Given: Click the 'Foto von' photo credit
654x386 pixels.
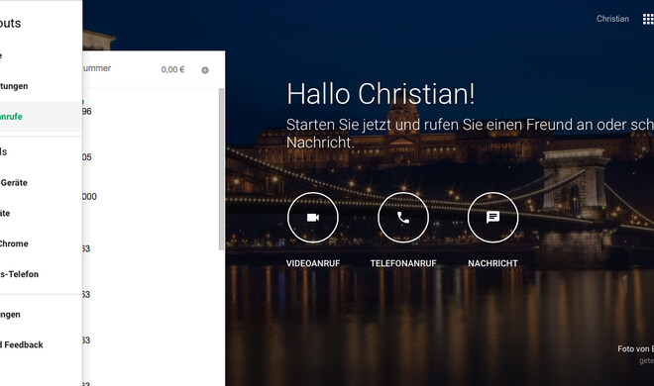Looking at the screenshot, I should click(635, 349).
